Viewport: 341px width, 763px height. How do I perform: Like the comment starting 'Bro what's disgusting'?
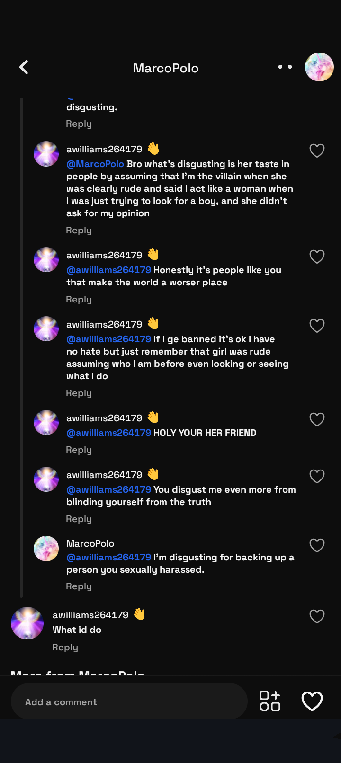(317, 151)
